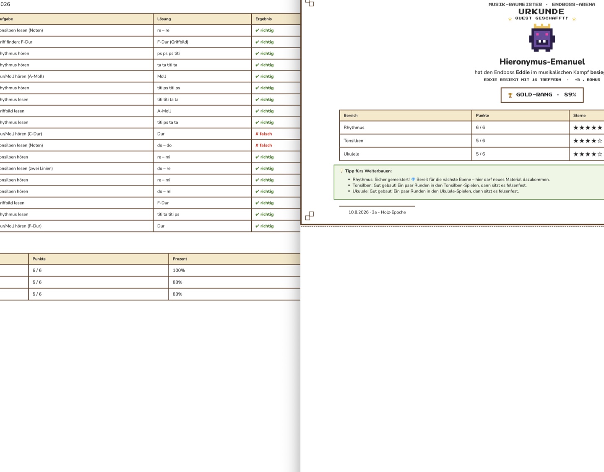Click the Rhythmus cell in the Bereich table
Viewport: 604px width, 472px height.
(406, 128)
